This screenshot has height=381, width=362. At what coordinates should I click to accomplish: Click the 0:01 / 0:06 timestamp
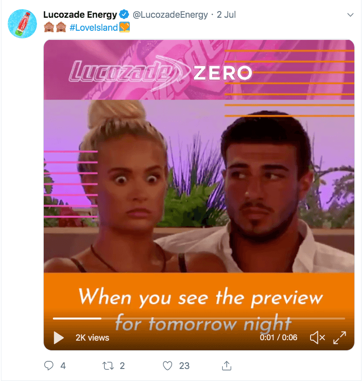point(278,337)
